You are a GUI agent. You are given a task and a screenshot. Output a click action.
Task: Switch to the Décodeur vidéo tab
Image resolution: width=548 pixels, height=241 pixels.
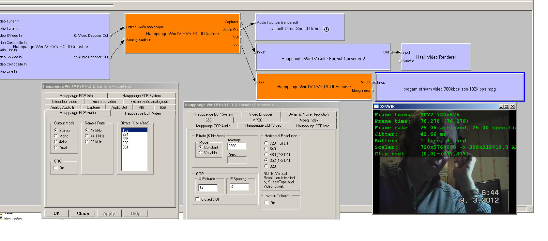(x=65, y=102)
